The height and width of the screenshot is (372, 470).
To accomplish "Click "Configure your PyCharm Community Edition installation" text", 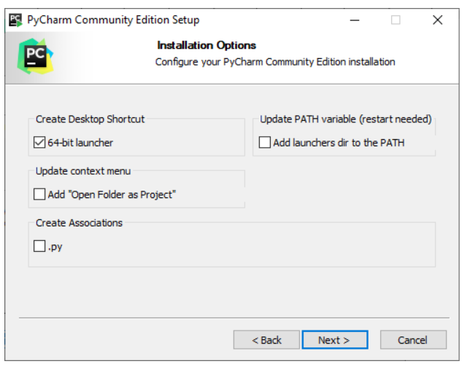I will [275, 62].
